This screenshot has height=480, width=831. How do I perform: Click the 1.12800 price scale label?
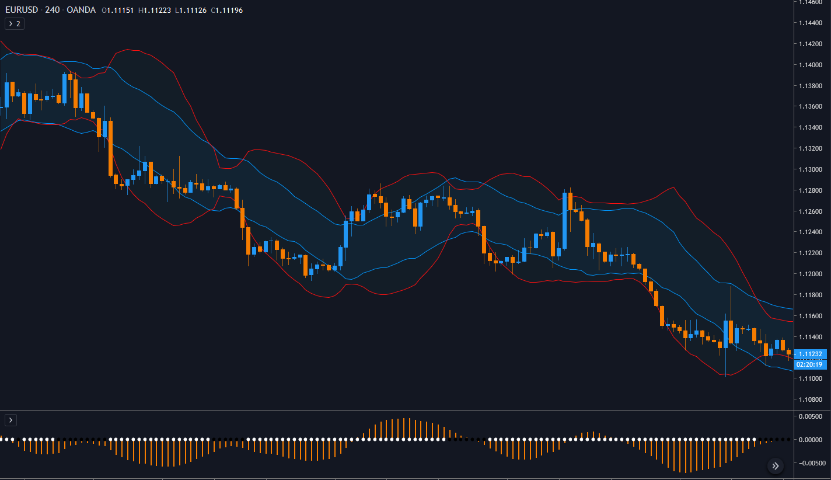(811, 190)
